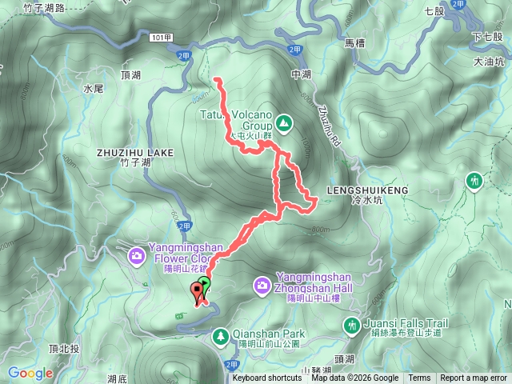Image resolution: width=512 pixels, height=384 pixels.
Task: Click the 2甲 route badge near 中湖
Action: pos(295,50)
